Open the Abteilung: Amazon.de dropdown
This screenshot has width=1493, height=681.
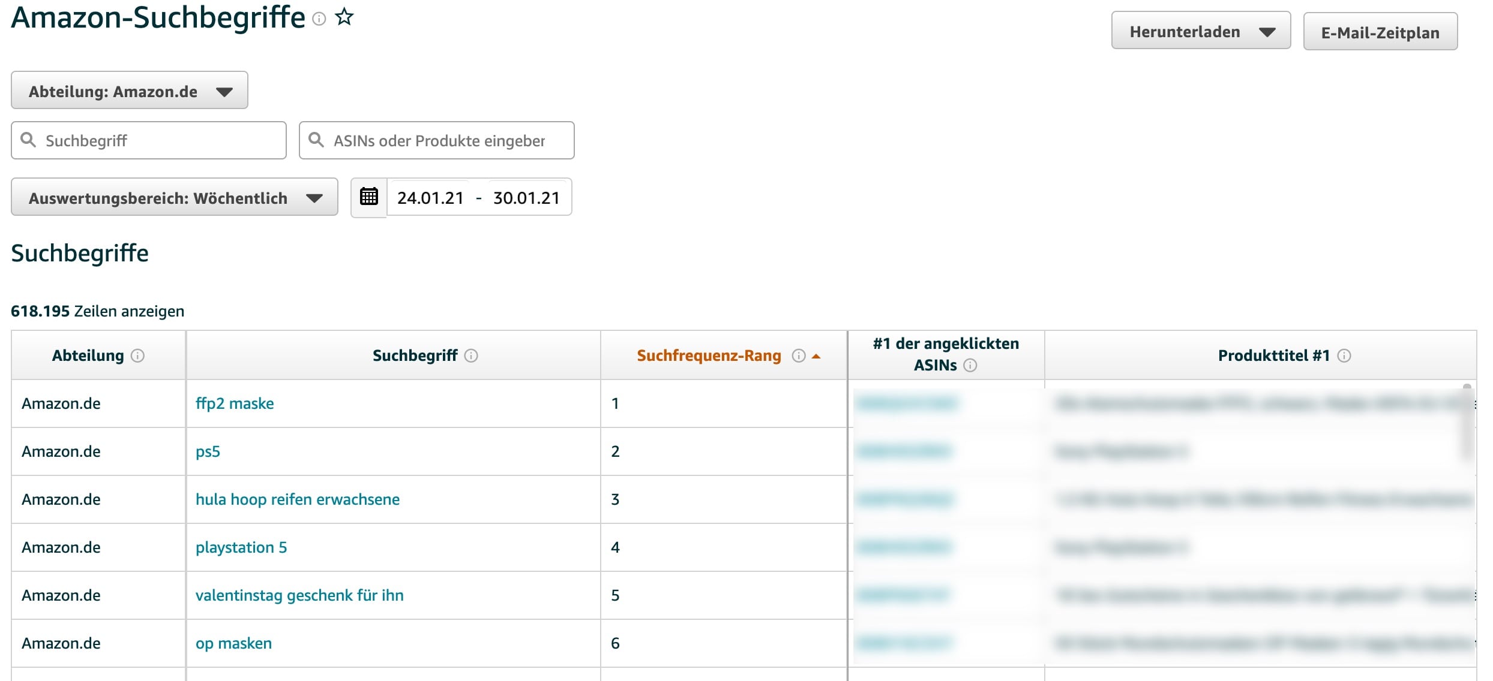coord(129,90)
